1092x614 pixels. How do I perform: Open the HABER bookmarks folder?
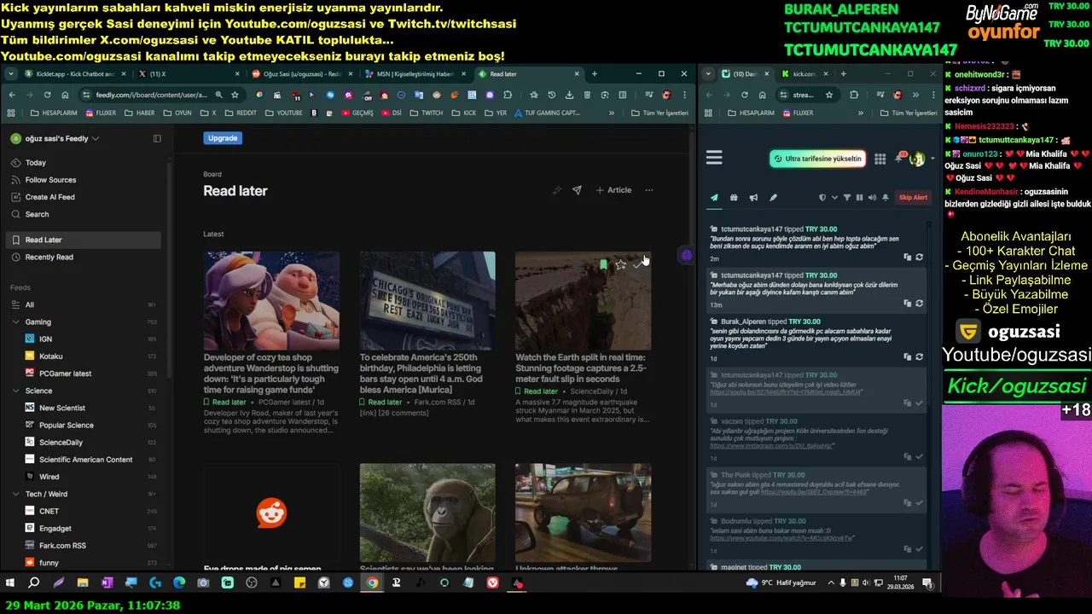coord(140,113)
